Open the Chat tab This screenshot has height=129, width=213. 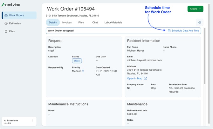coord(95,23)
